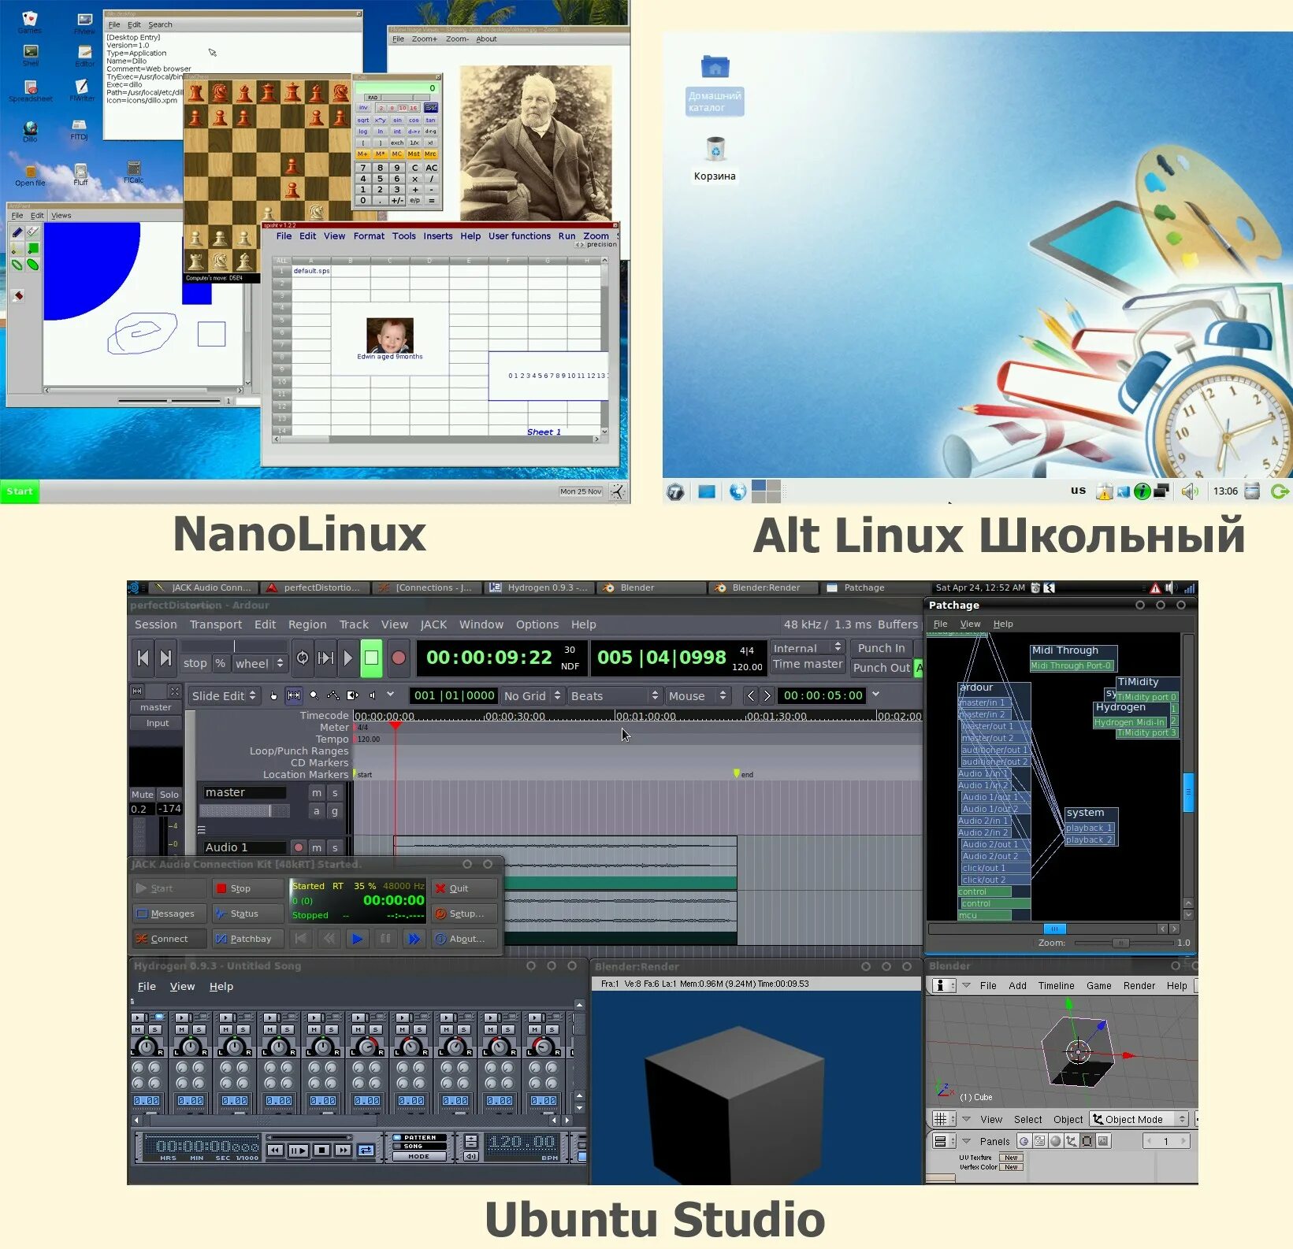
Task: Toggle Audio 1 track solo 's' button
Action: (x=335, y=847)
